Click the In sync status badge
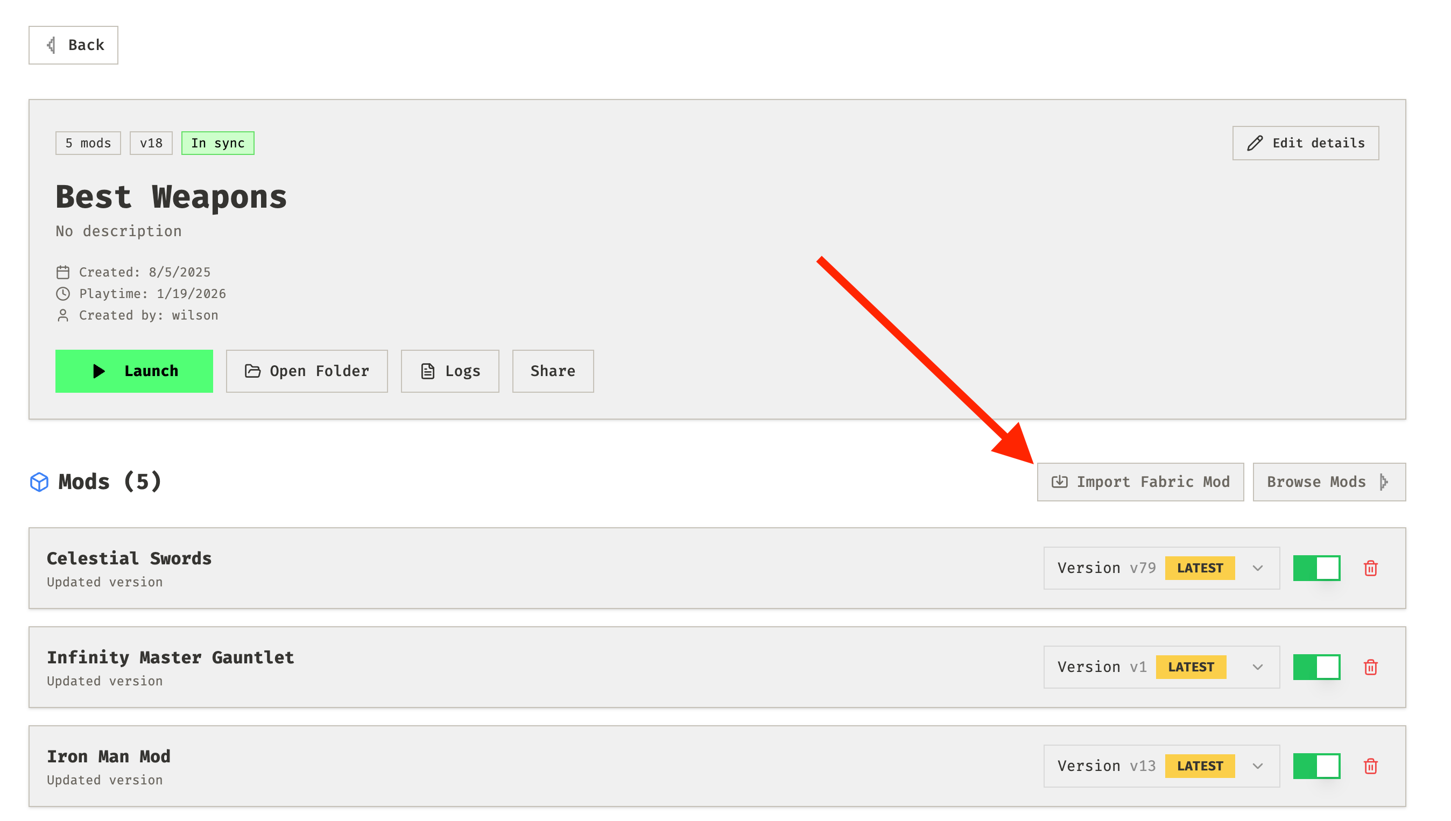The width and height of the screenshot is (1451, 821). (x=217, y=143)
